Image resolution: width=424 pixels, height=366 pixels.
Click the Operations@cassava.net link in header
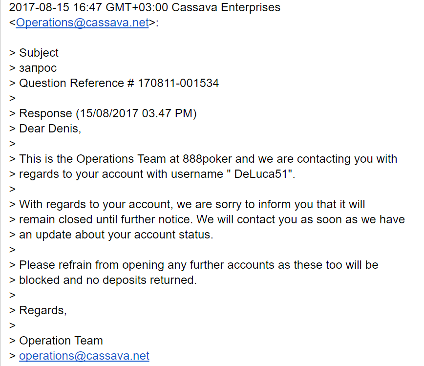(82, 22)
